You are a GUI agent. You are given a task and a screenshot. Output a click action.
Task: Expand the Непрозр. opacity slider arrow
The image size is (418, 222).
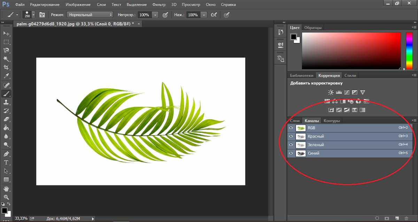point(155,15)
